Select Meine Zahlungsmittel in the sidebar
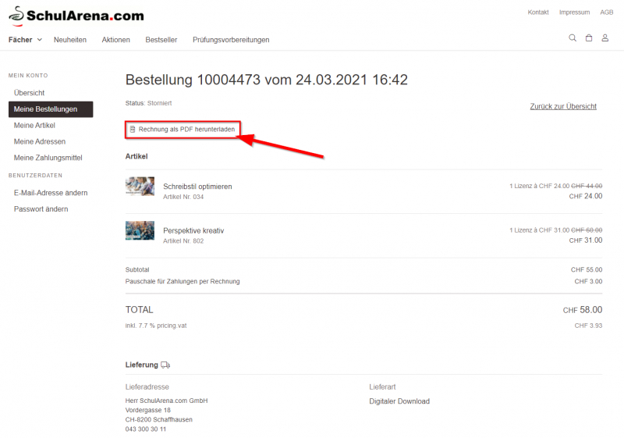The image size is (624, 438). pyautogui.click(x=48, y=158)
